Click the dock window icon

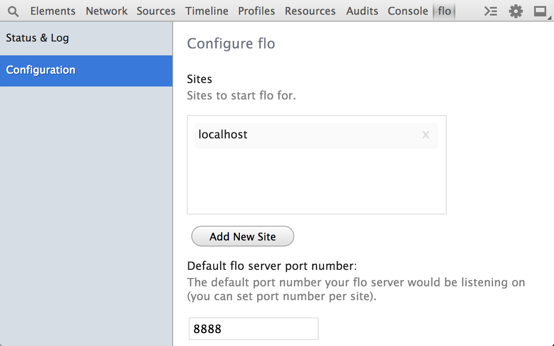click(540, 11)
